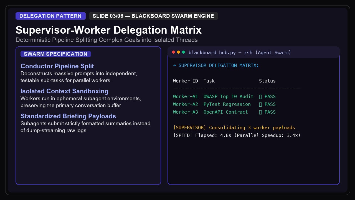The height and width of the screenshot is (200, 355).
Task: Click the blackboard_hub.py terminal title
Action: pos(240,52)
